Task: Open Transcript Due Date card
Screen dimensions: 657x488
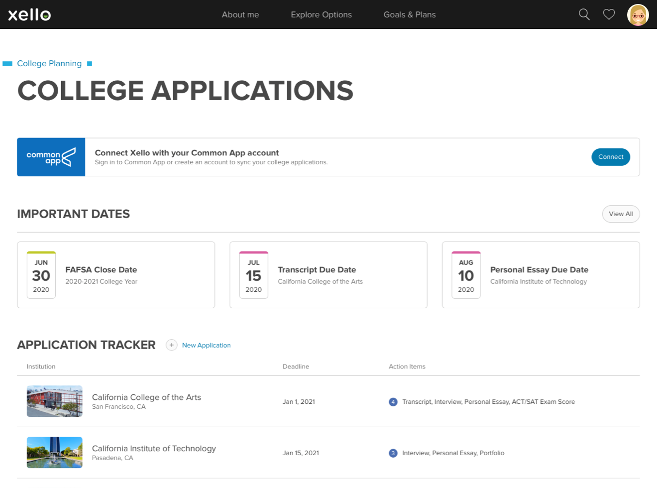Action: click(x=328, y=275)
